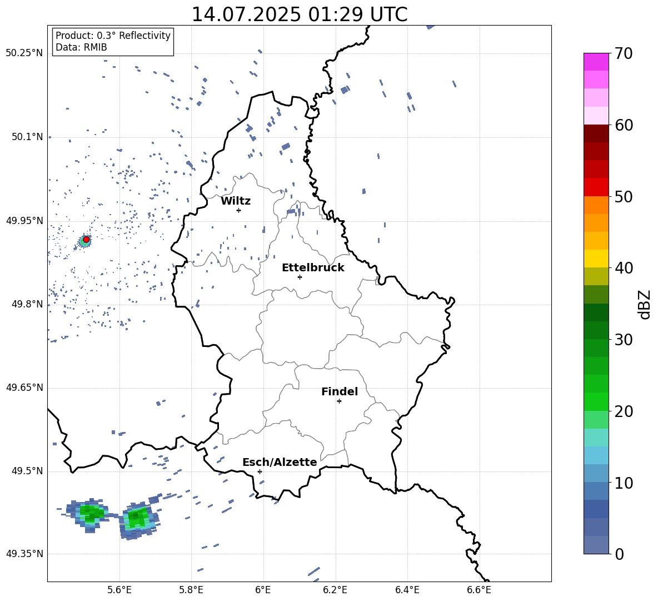Select the Wiltz station label
The height and width of the screenshot is (601, 658).
point(236,201)
